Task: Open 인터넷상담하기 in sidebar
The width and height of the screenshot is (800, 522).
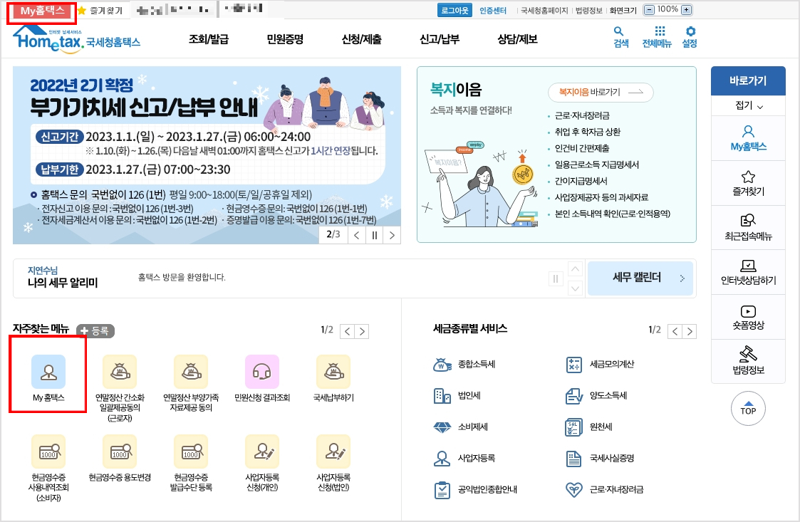Action: point(748,272)
